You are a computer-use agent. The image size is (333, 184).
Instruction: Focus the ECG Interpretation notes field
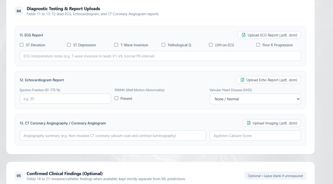click(160, 56)
